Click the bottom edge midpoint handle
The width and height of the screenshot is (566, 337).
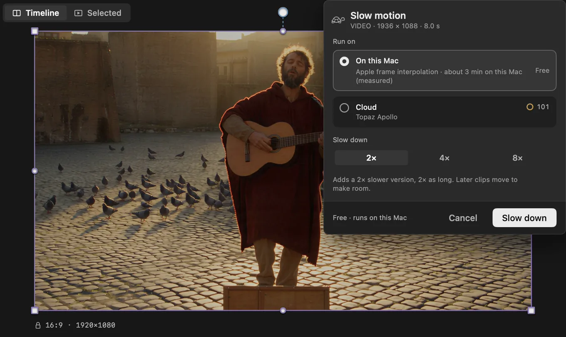point(283,310)
